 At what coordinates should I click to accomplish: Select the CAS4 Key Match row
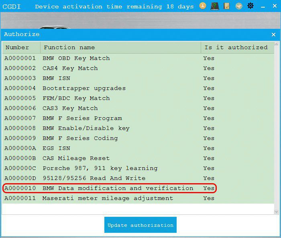point(138,68)
